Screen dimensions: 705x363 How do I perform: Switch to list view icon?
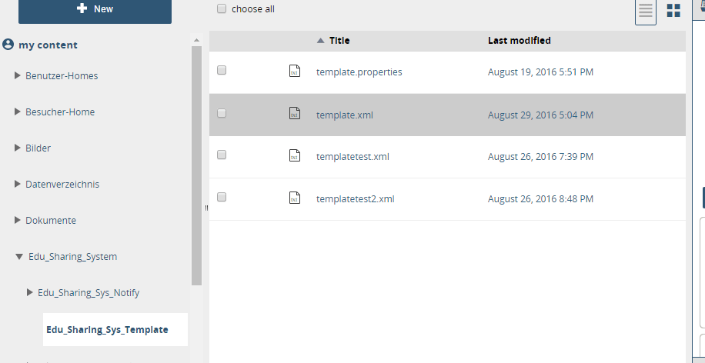pos(646,11)
